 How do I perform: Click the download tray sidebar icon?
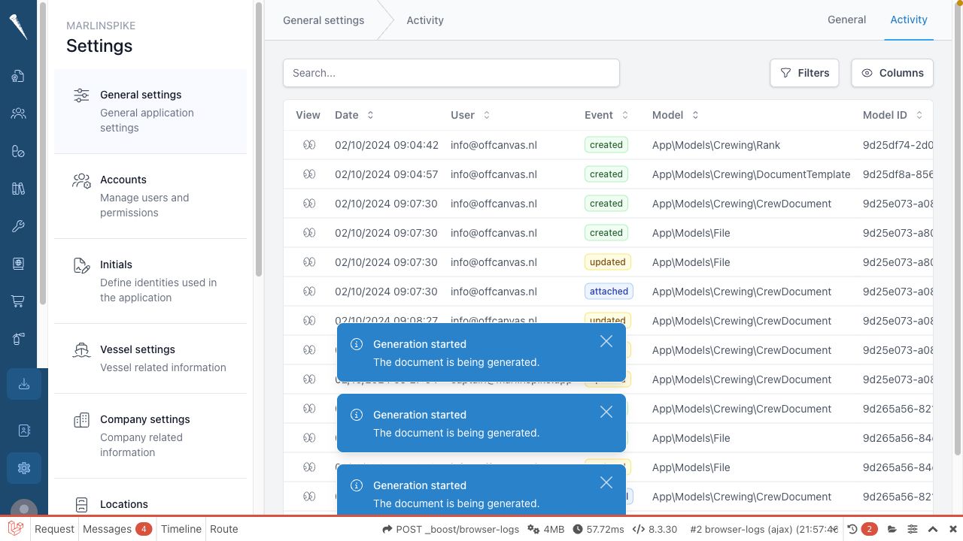[24, 384]
